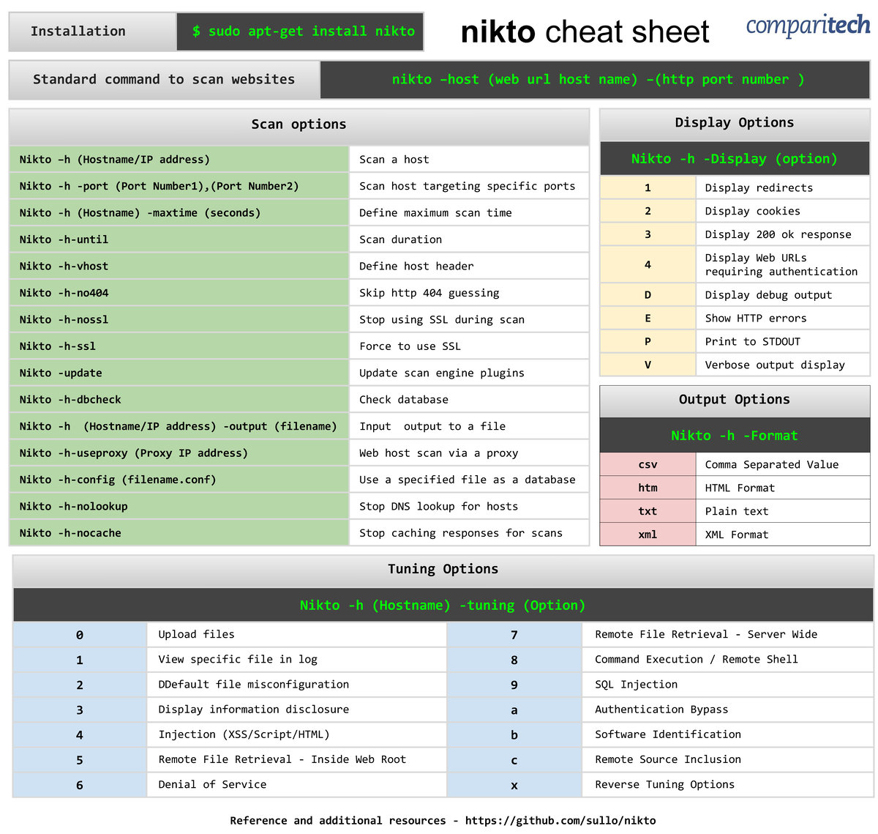
Task: Click the csv Comma Separated Value entry
Action: [647, 464]
